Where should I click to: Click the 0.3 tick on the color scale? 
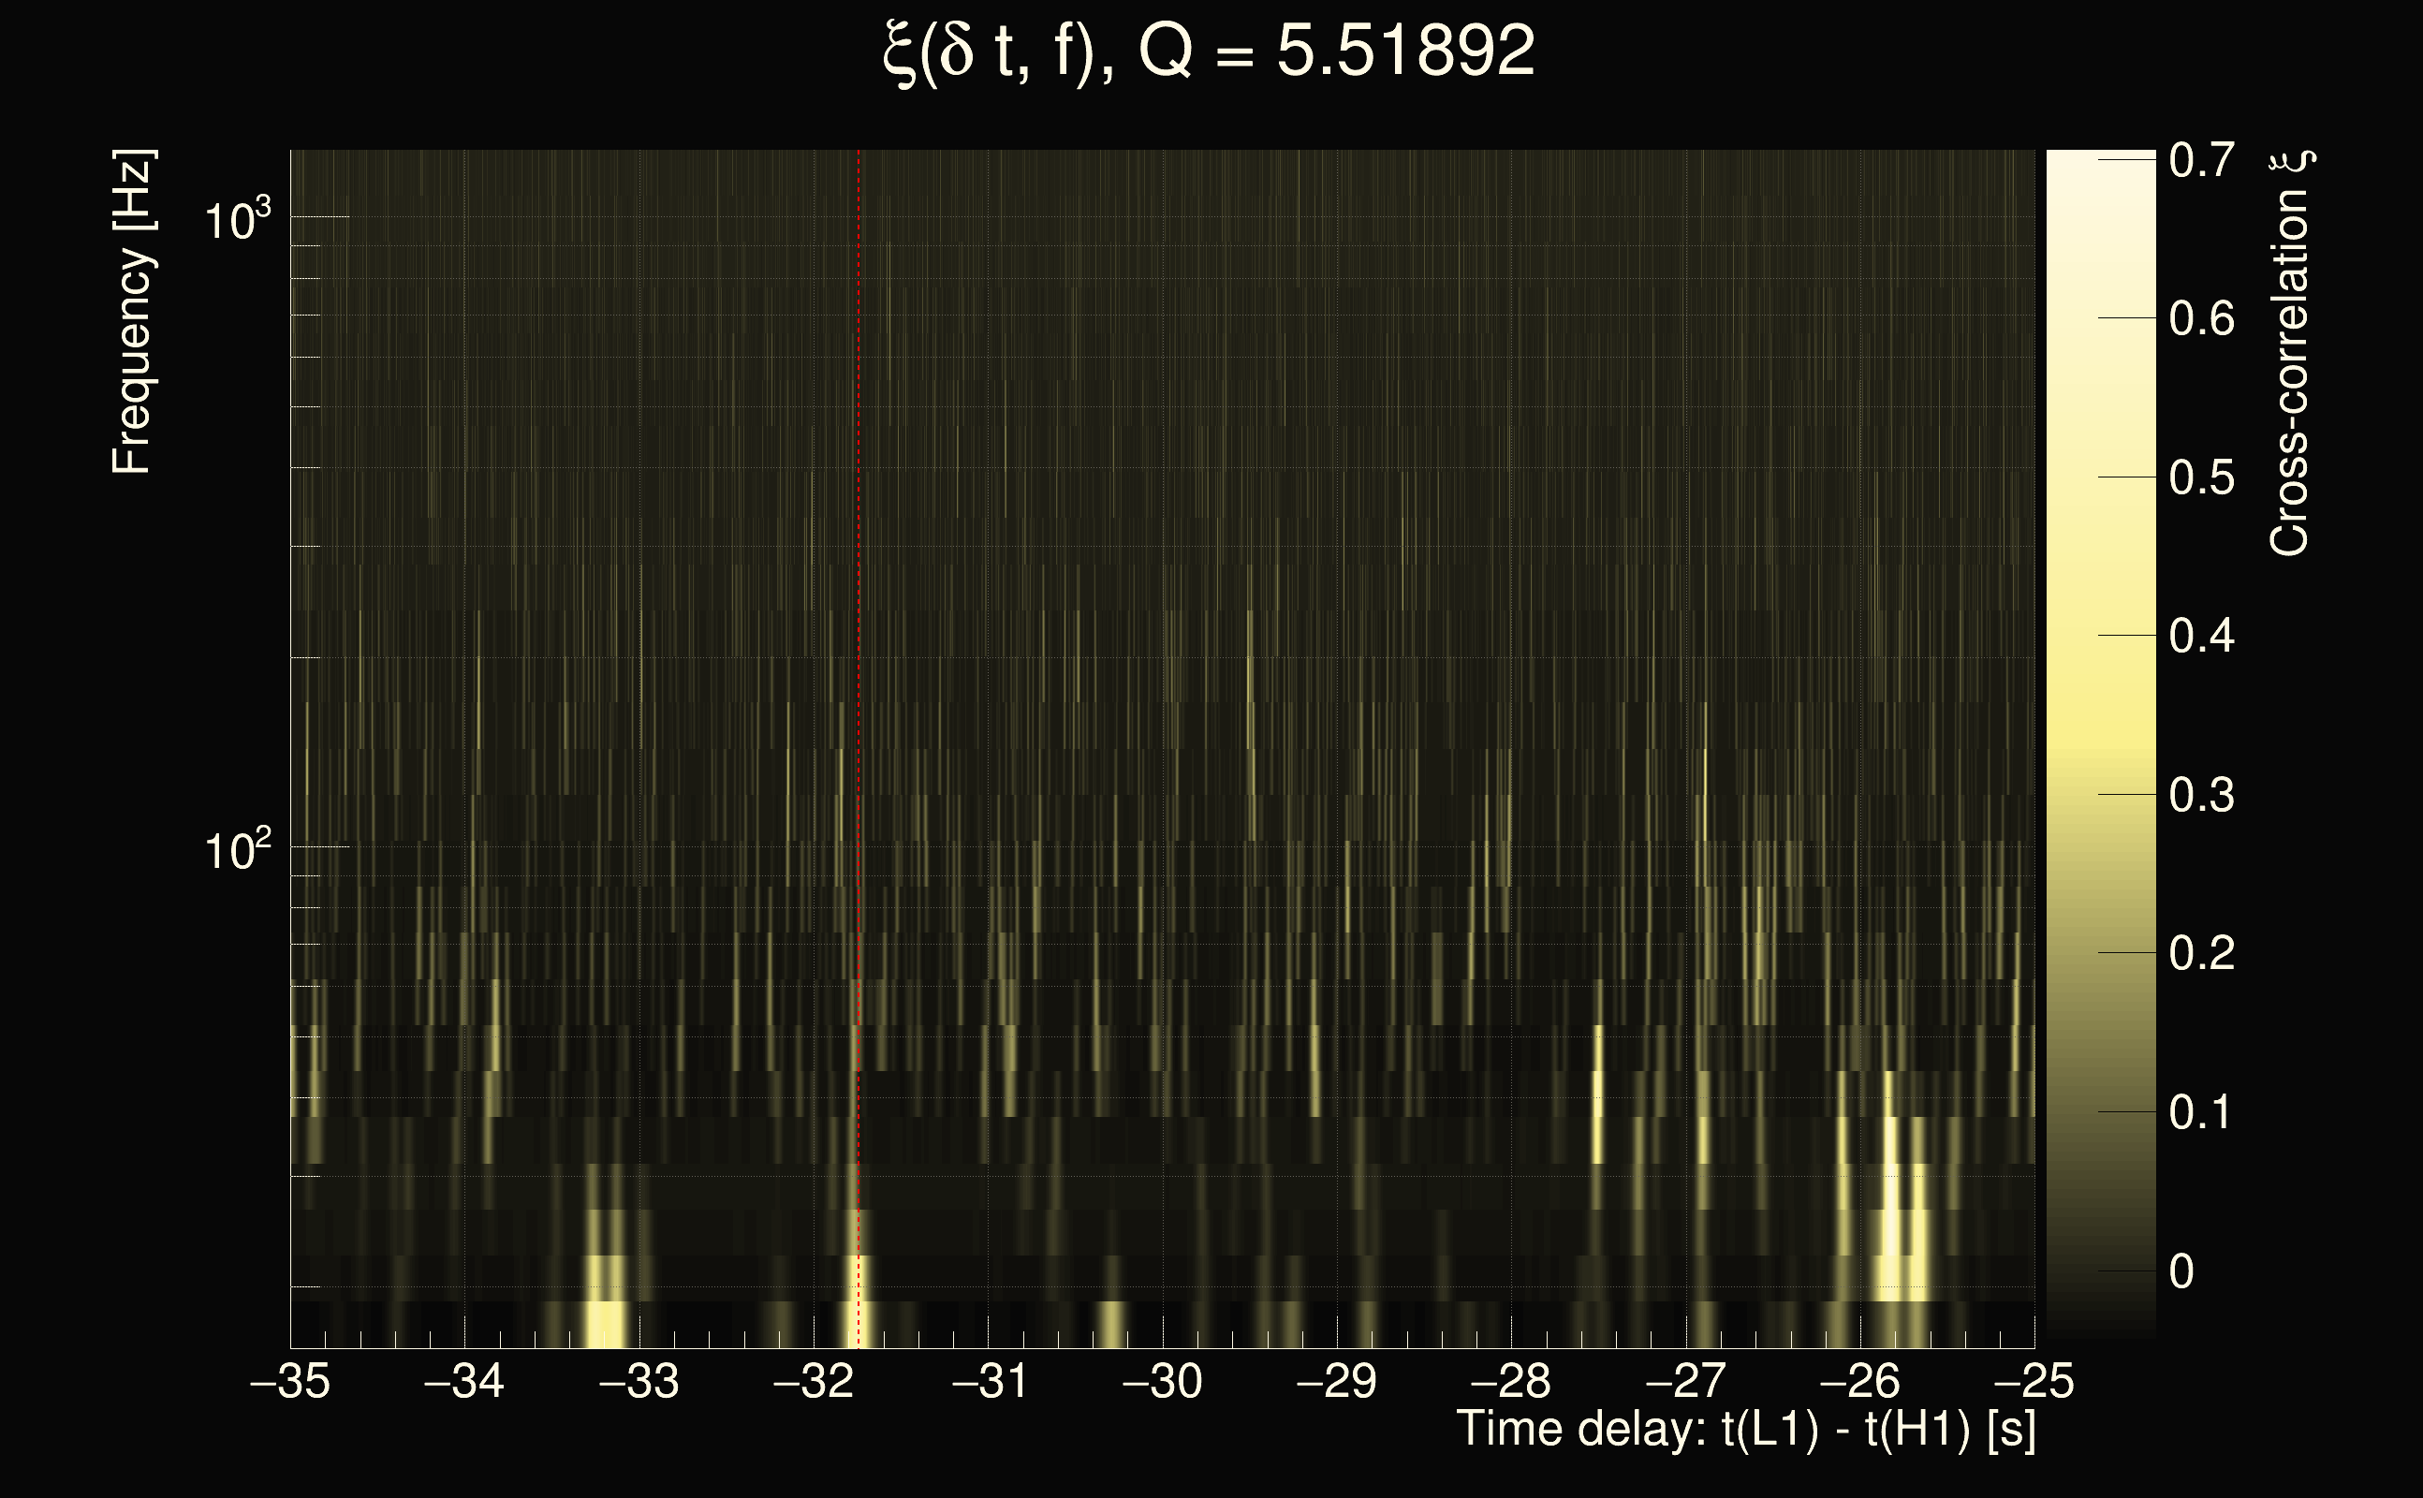(x=2201, y=796)
